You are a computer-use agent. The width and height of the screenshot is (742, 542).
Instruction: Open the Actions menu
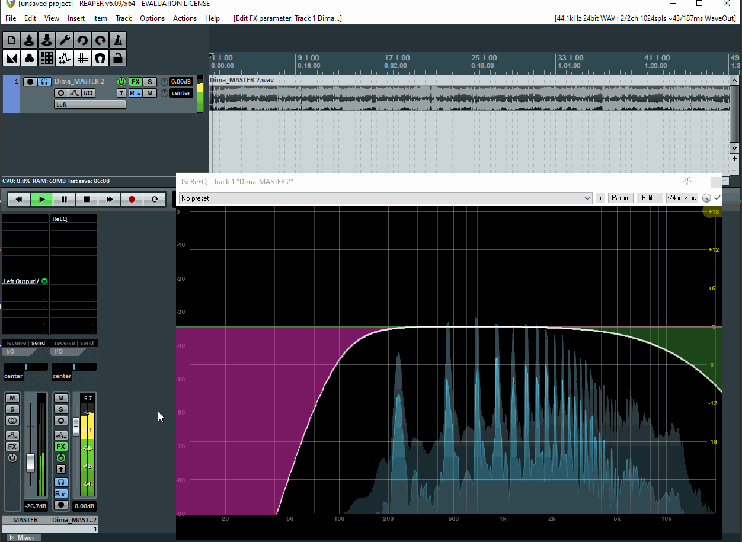184,18
